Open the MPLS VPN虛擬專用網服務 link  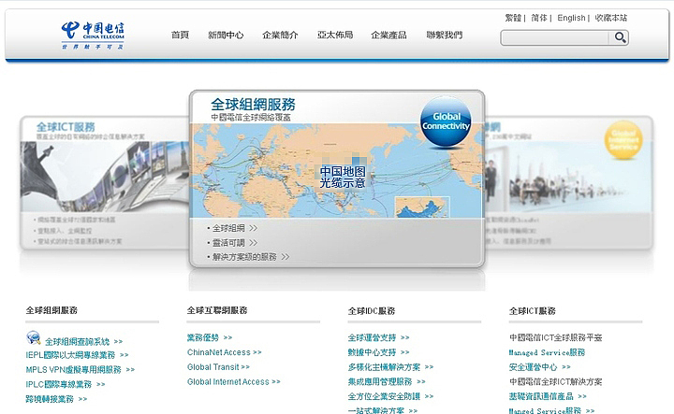point(74,370)
